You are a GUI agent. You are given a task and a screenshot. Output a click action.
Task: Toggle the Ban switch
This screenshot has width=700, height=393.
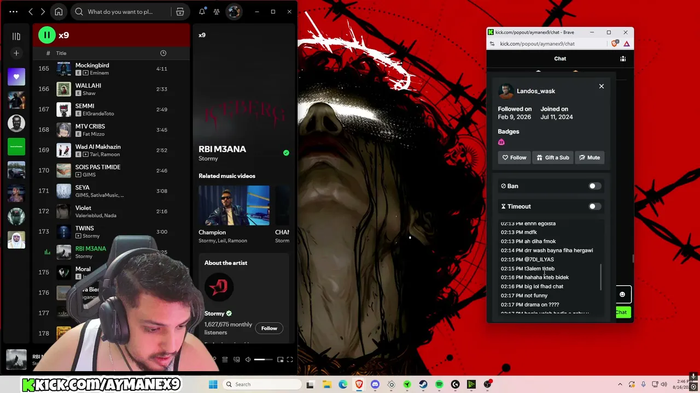tap(594, 186)
